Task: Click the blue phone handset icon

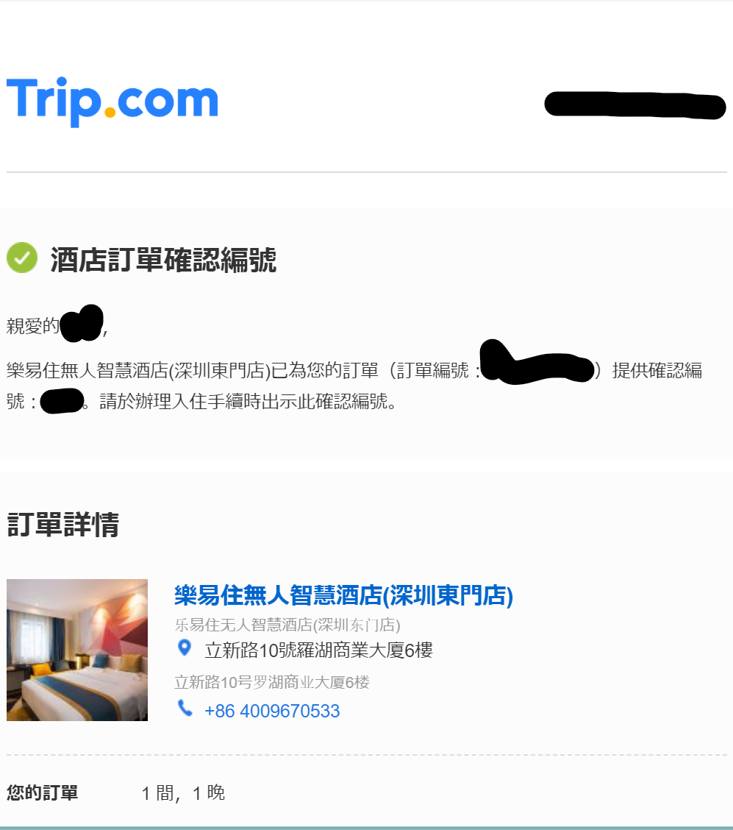Action: click(x=185, y=709)
